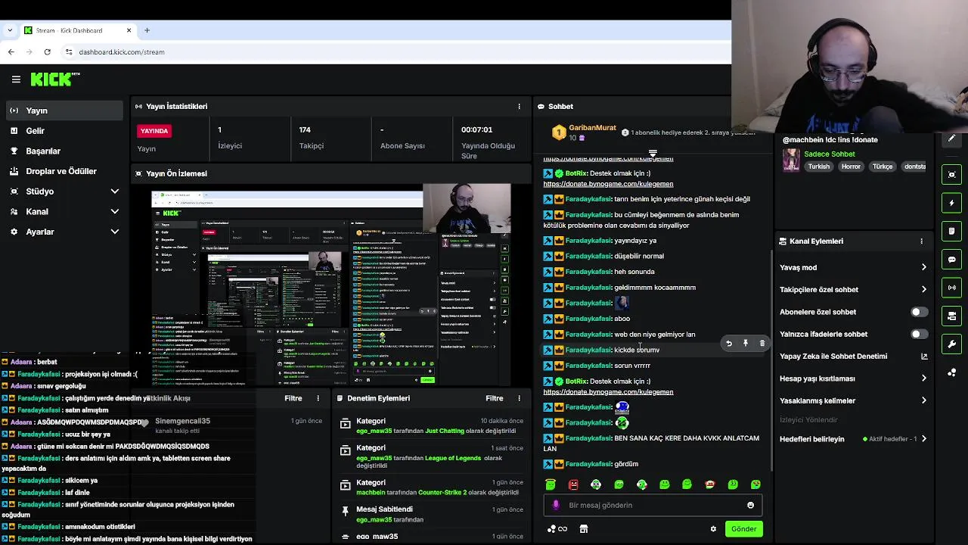Open Yapay Zeka ile Sohbet Denetimi link
Screen dimensions: 968x545
tap(853, 357)
